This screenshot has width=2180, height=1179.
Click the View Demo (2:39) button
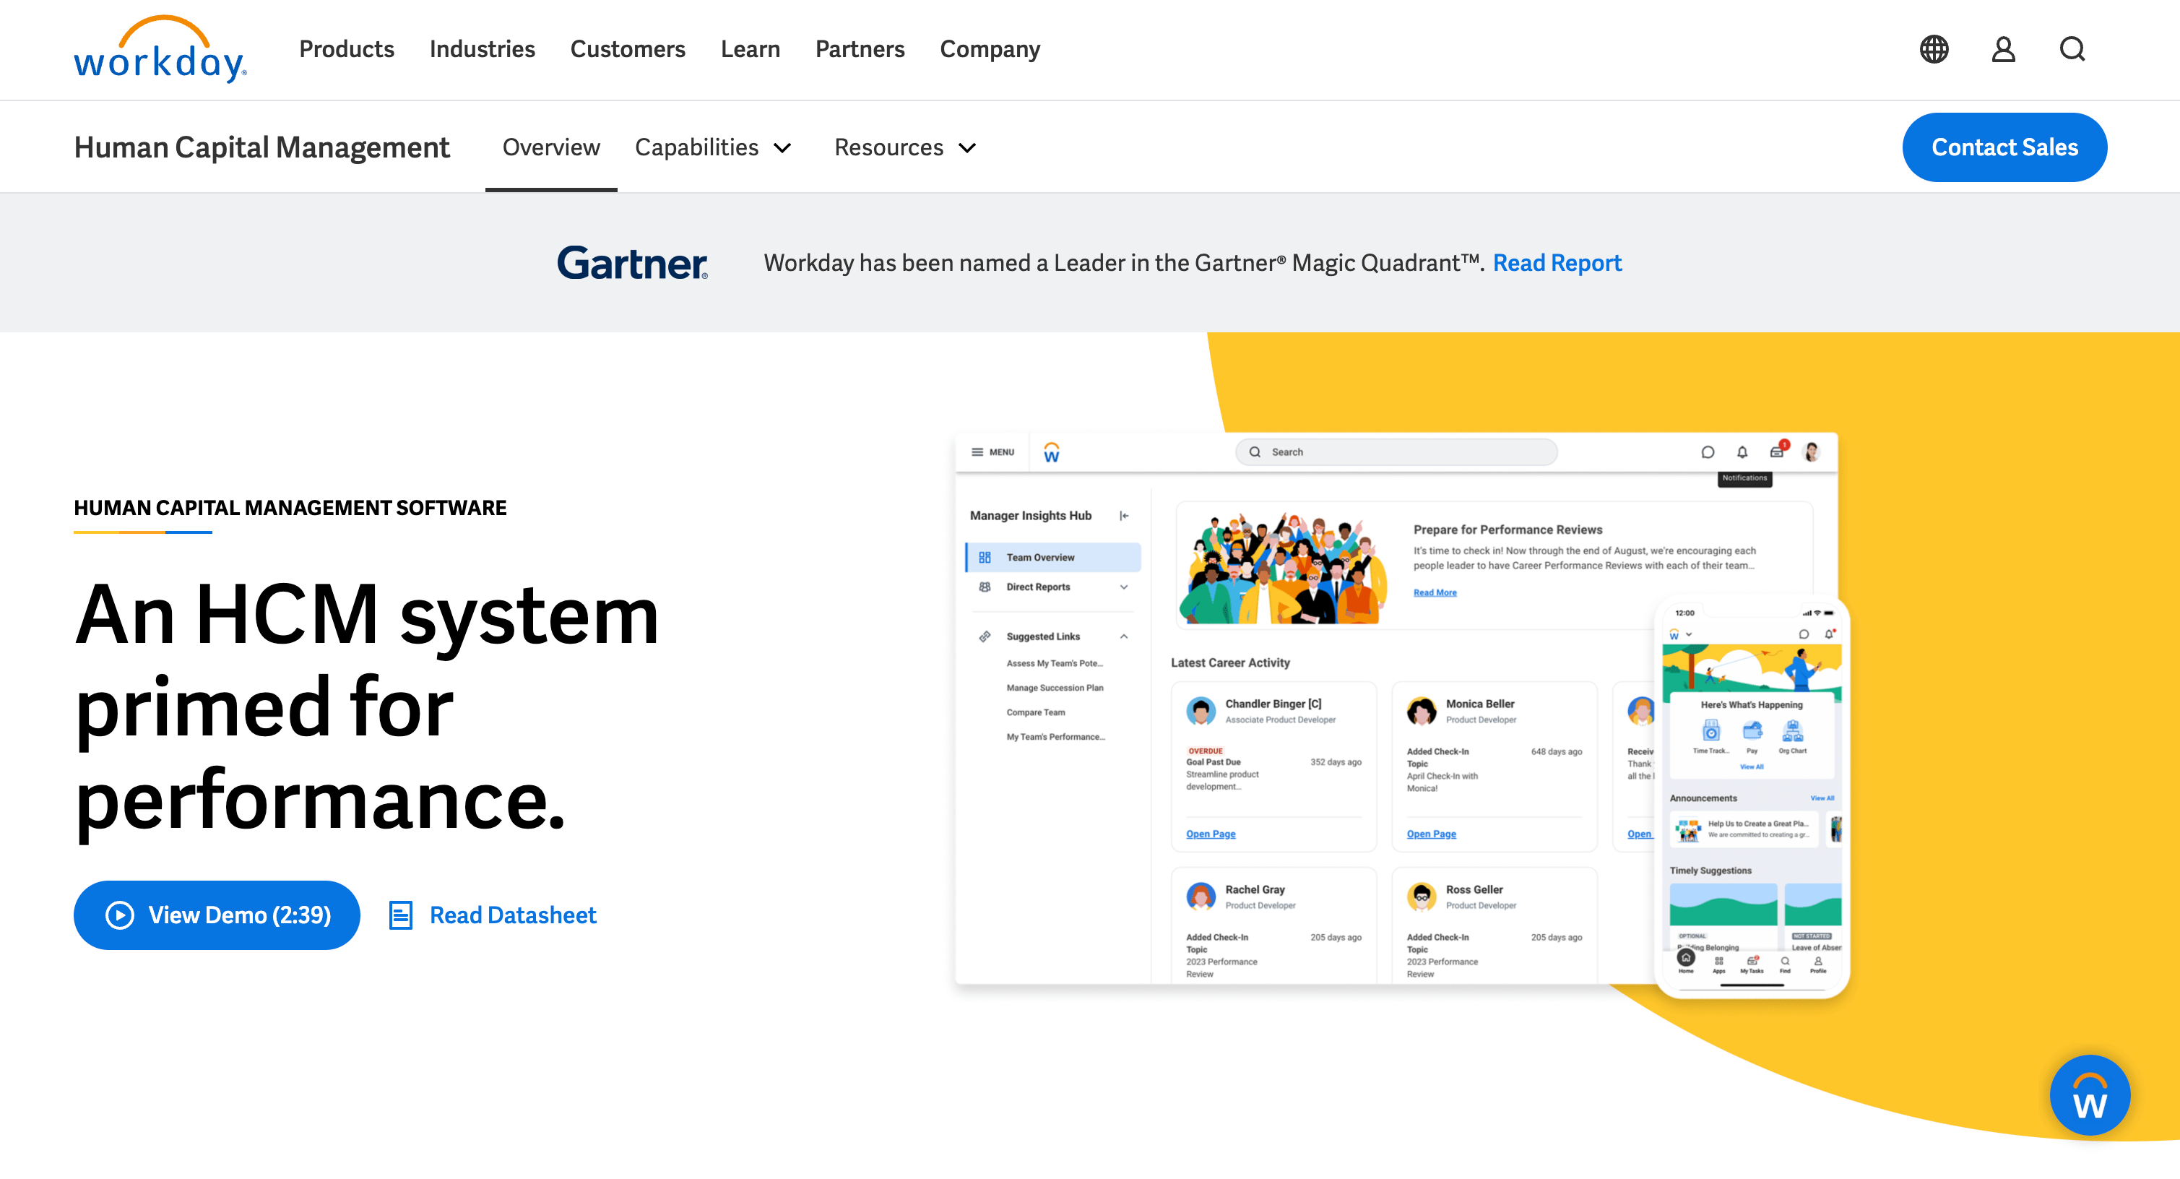pyautogui.click(x=217, y=915)
